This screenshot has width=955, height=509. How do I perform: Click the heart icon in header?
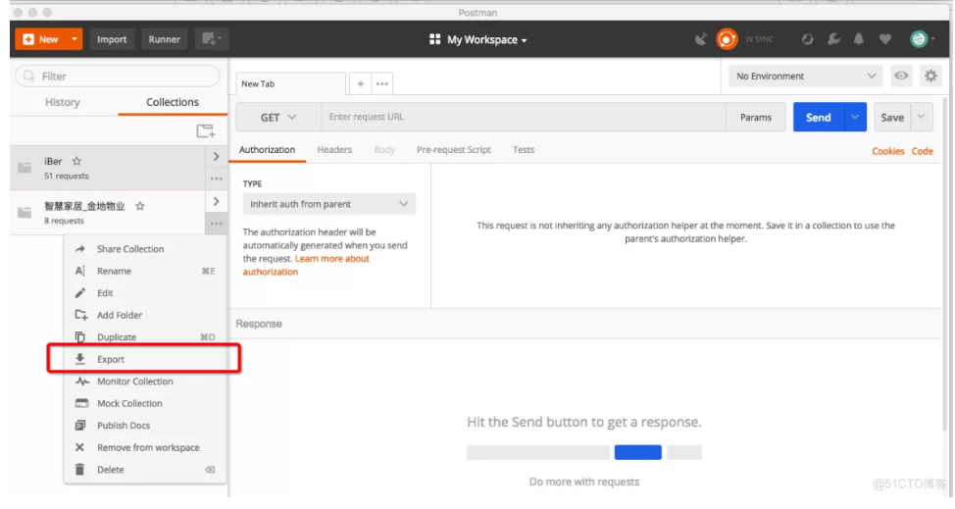click(x=885, y=39)
